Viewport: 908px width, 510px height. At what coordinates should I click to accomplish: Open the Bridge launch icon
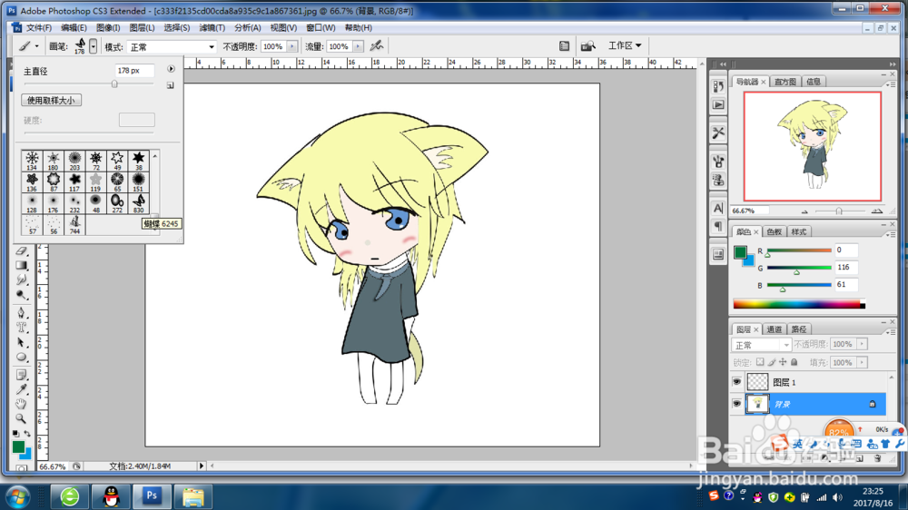587,45
